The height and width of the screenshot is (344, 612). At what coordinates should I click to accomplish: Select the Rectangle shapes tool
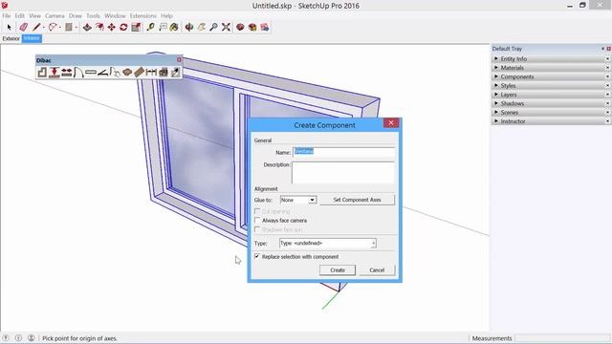coord(69,27)
